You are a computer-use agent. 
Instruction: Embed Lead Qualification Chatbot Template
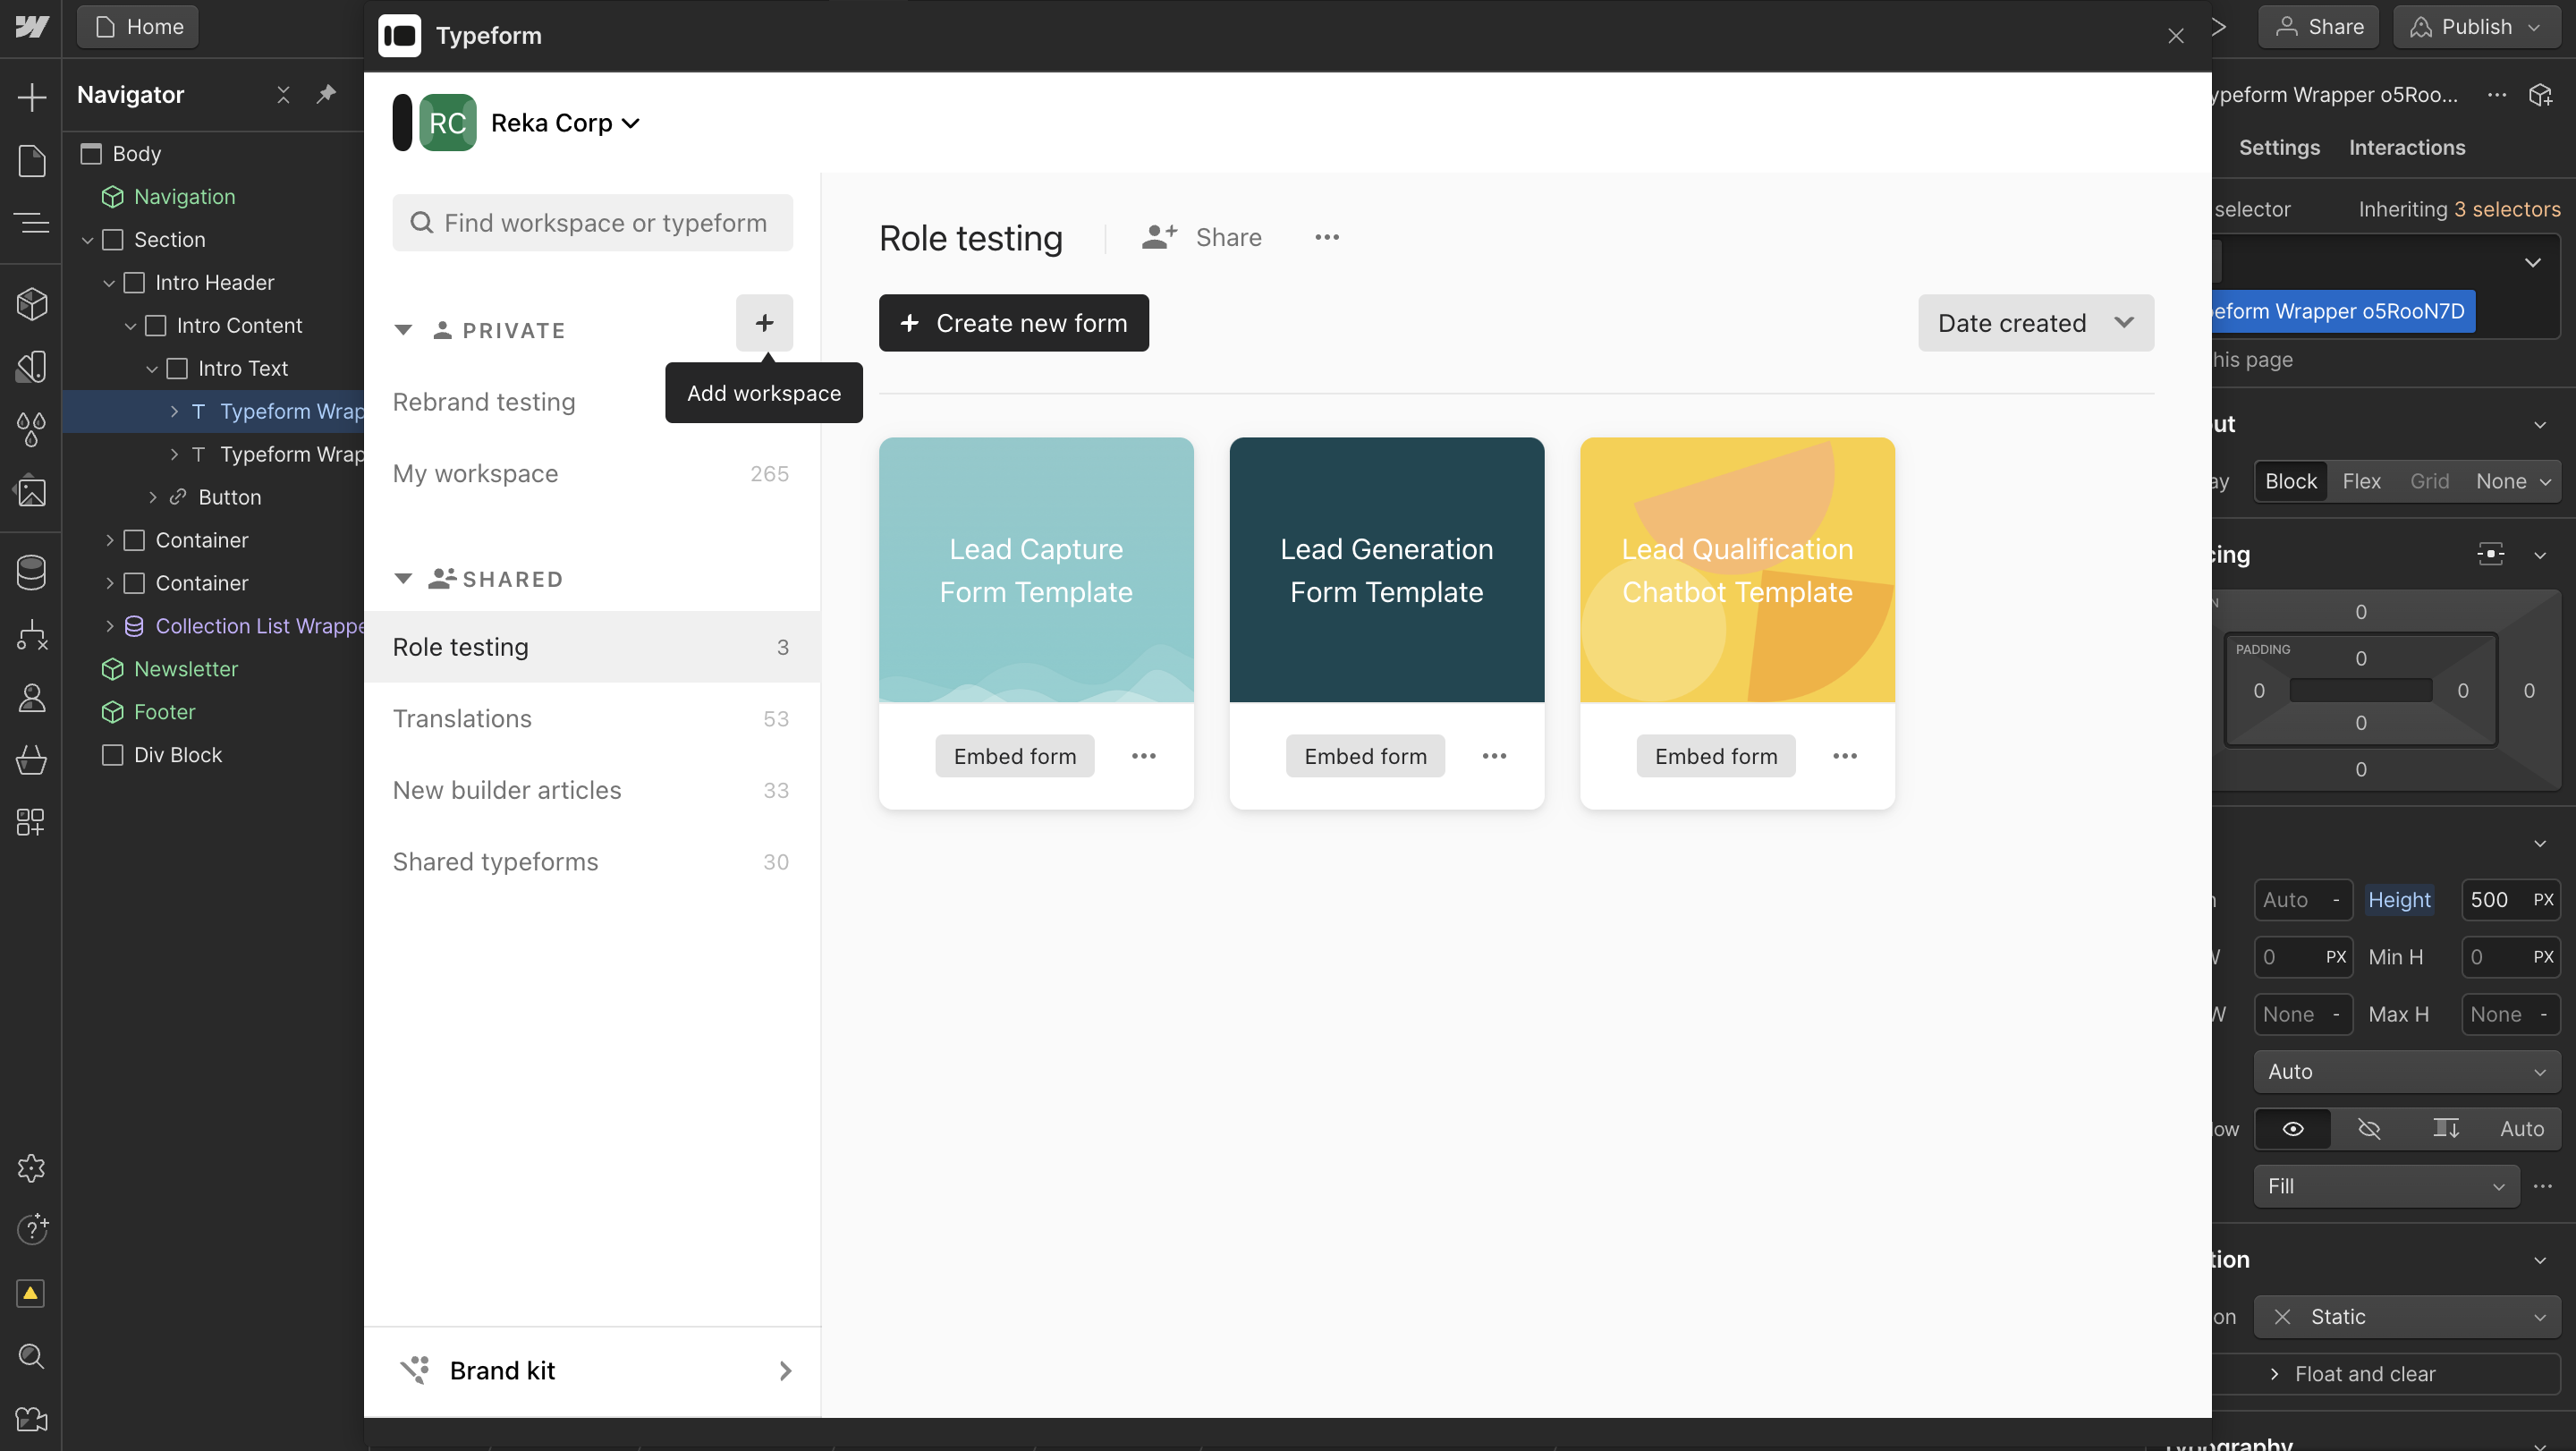point(1716,756)
